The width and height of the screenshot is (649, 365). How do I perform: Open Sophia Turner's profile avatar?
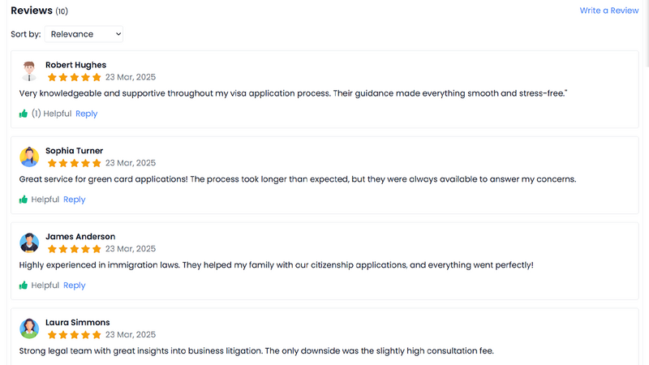pyautogui.click(x=29, y=157)
